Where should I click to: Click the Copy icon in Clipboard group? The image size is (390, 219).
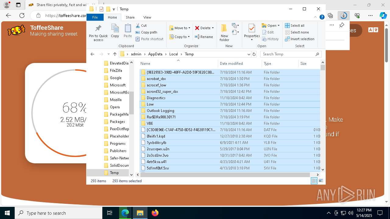coord(115,31)
